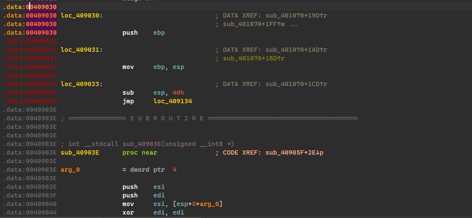Expand the ellipsis after sub_401070+1FF xref
The height and width of the screenshot is (218, 472).
294,24
